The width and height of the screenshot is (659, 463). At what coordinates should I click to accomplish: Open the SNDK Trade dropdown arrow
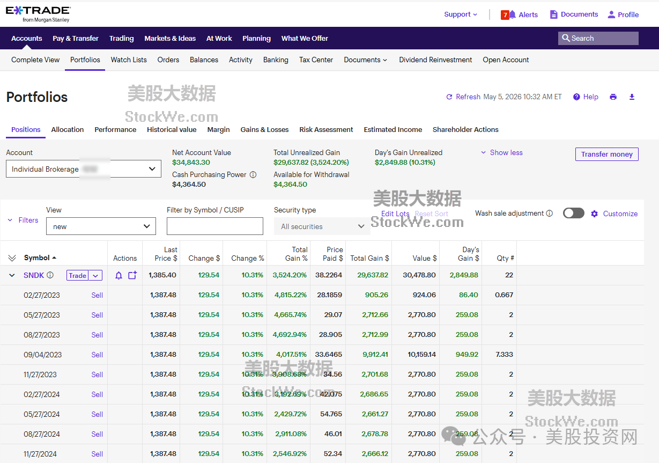coord(95,275)
